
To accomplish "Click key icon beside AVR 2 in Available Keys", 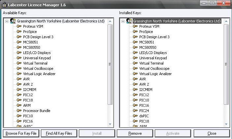I will point(19,84).
